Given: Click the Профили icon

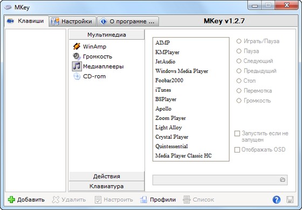Looking at the screenshot, I should pos(143,200).
